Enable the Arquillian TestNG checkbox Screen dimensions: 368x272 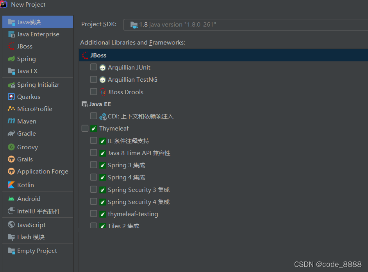click(x=93, y=79)
